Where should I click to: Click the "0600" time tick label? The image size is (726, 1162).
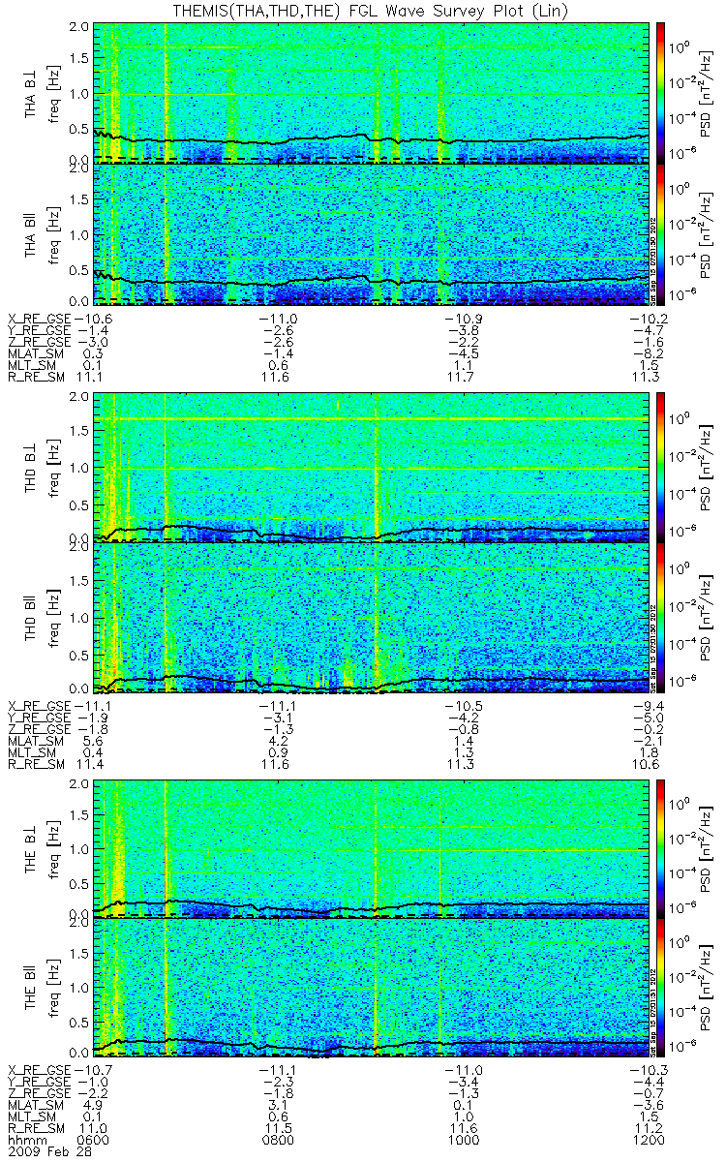93,1138
